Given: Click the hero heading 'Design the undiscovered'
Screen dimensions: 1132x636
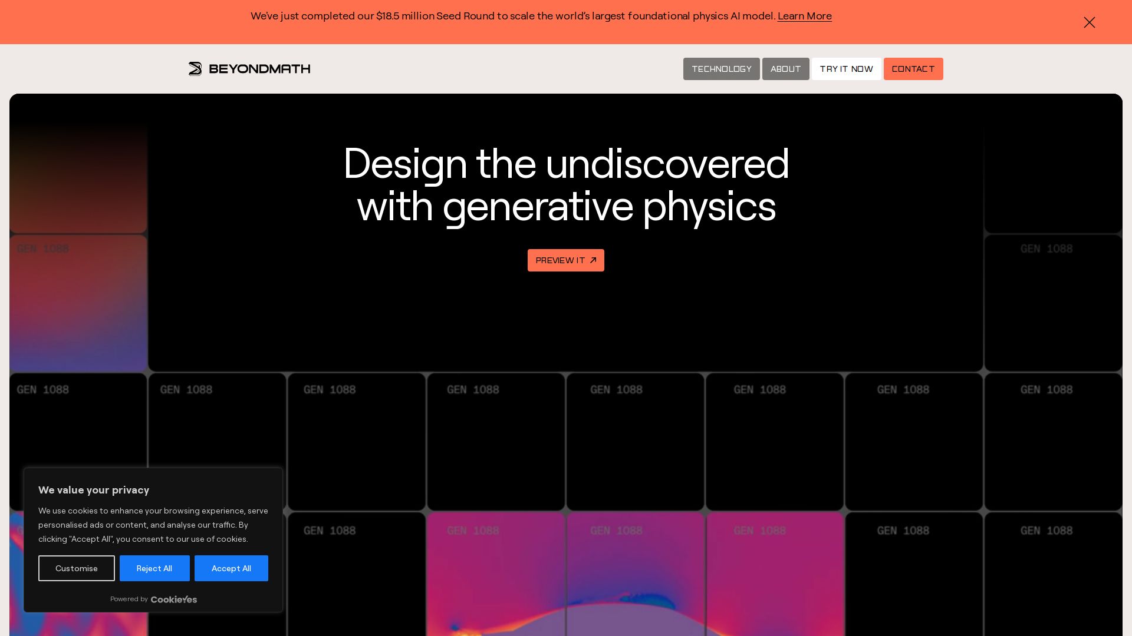Looking at the screenshot, I should (566, 164).
